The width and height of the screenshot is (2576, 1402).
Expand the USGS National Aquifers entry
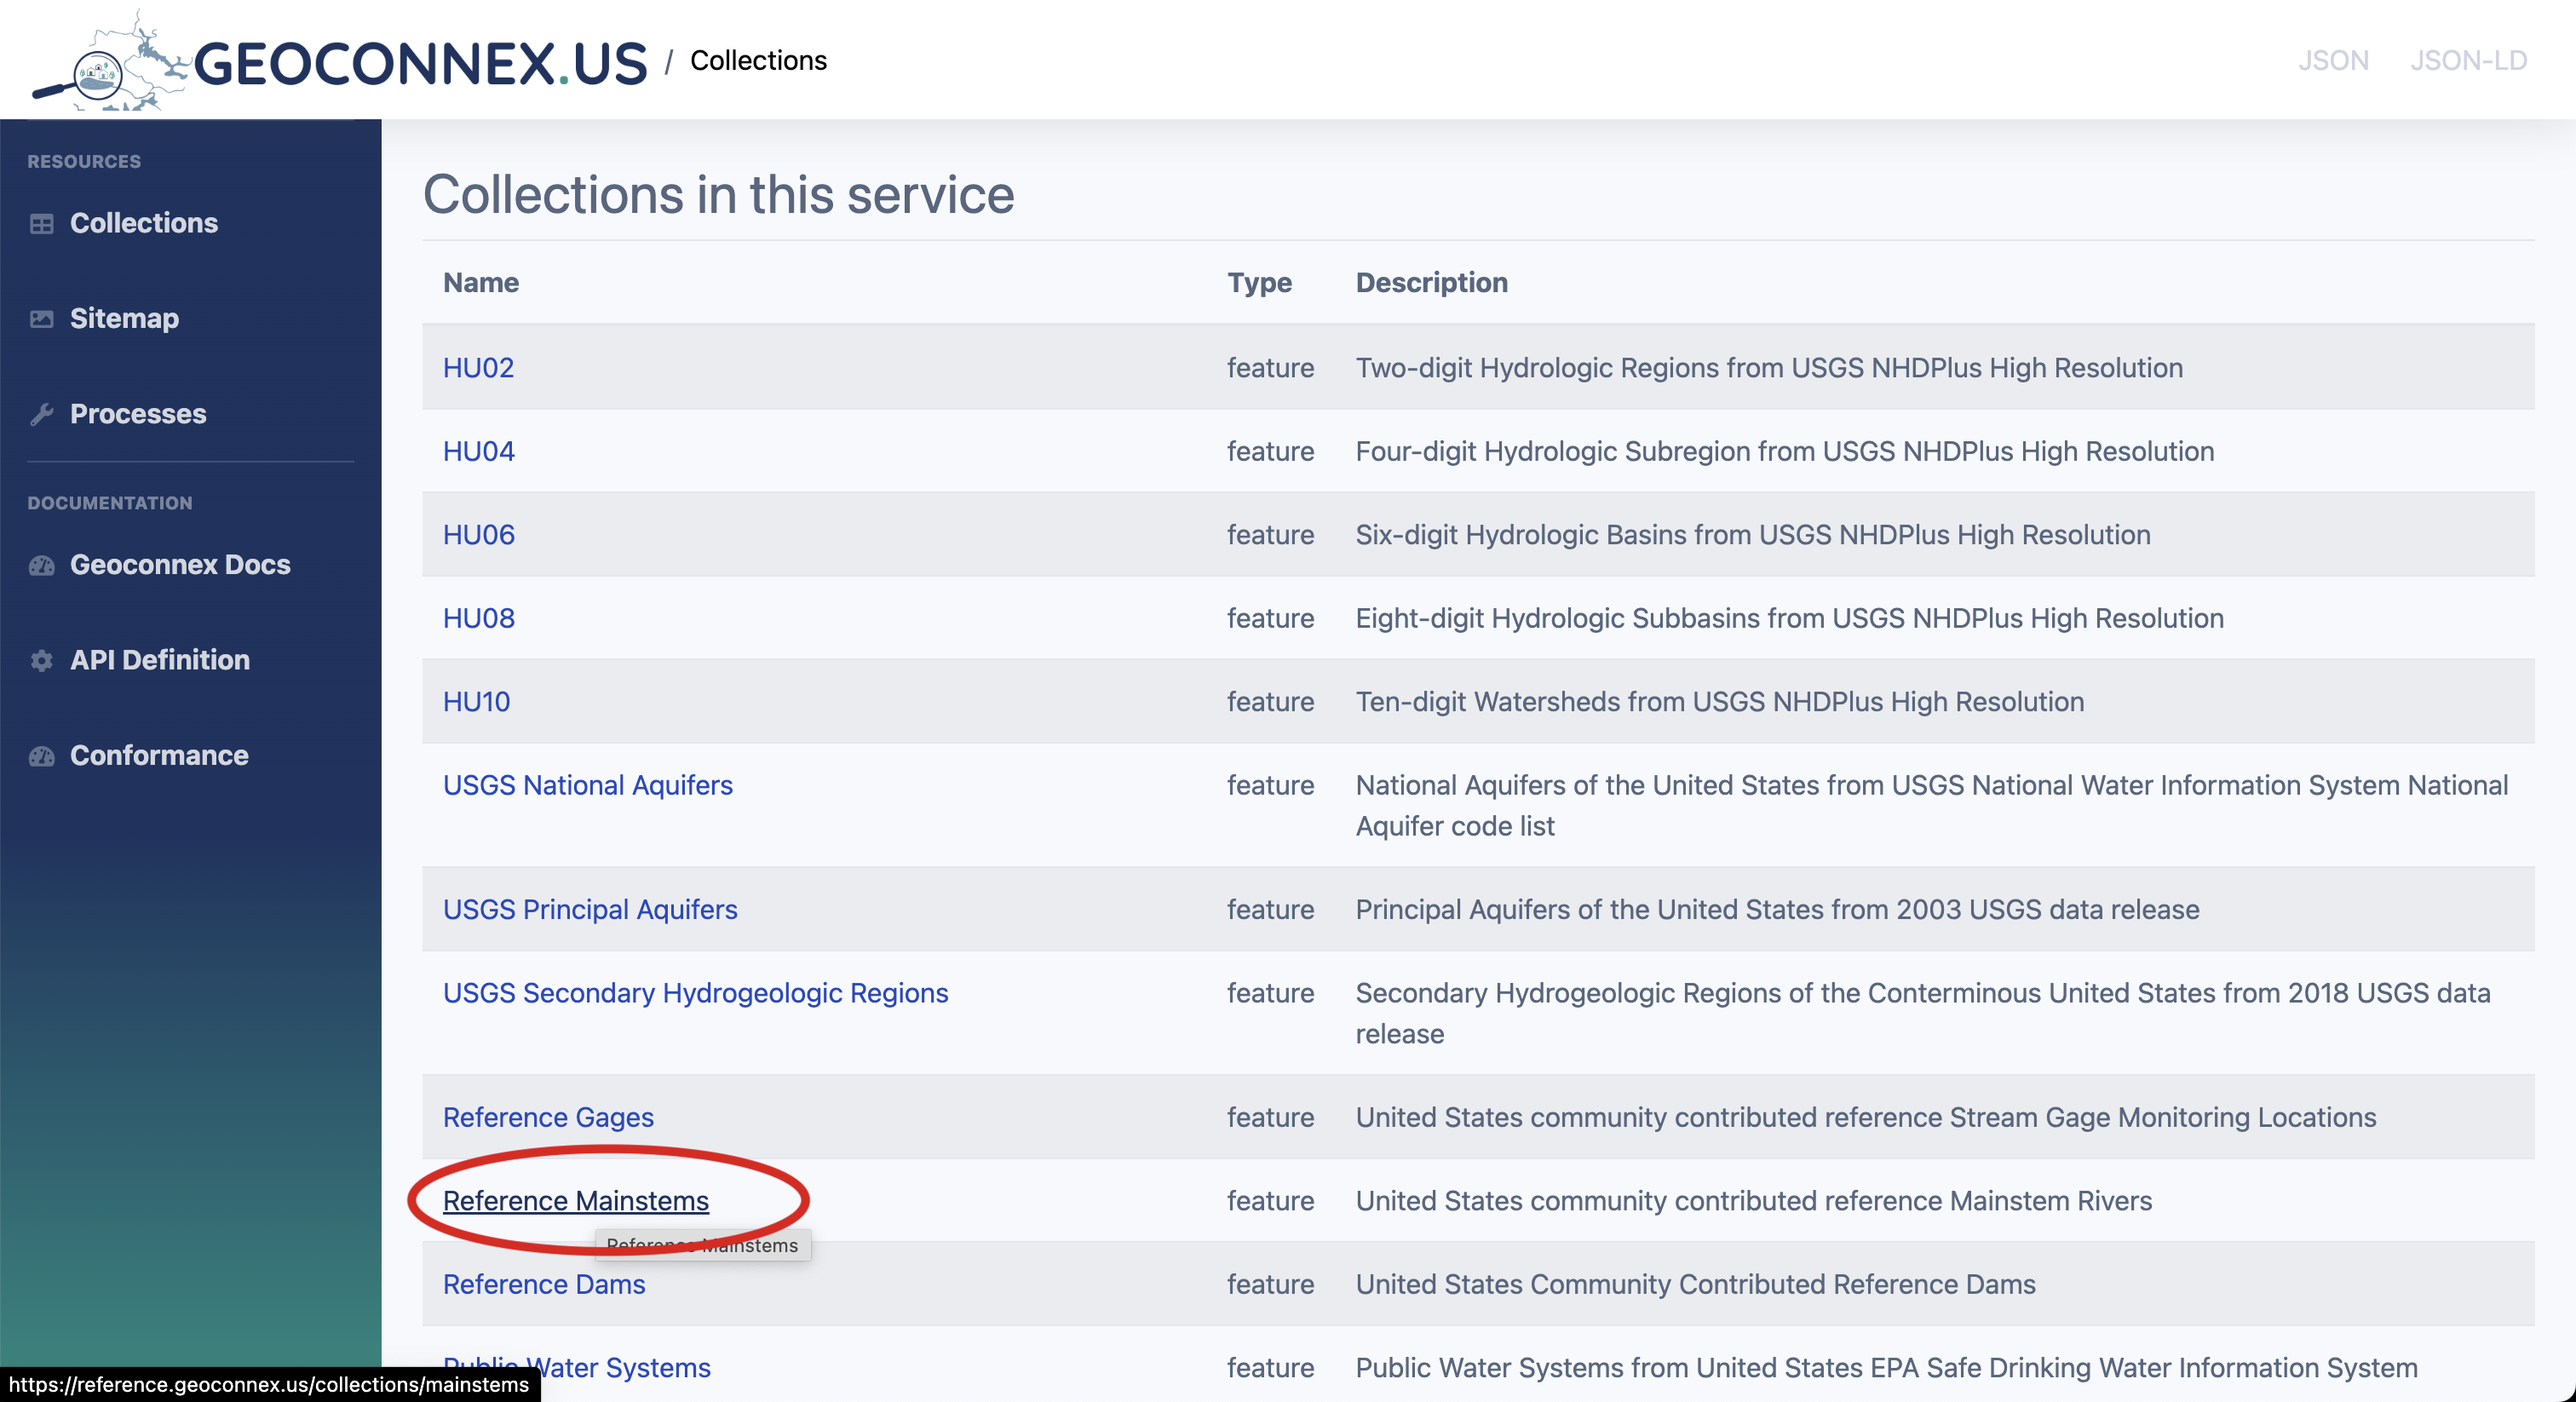[589, 784]
